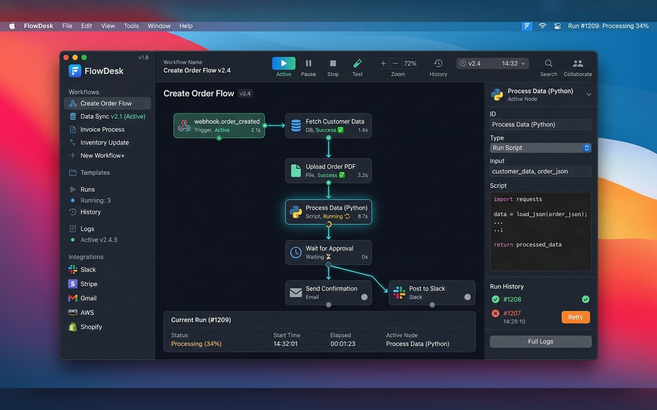Open the Type Run Script dropdown
This screenshot has height=410, width=657.
[x=540, y=148]
